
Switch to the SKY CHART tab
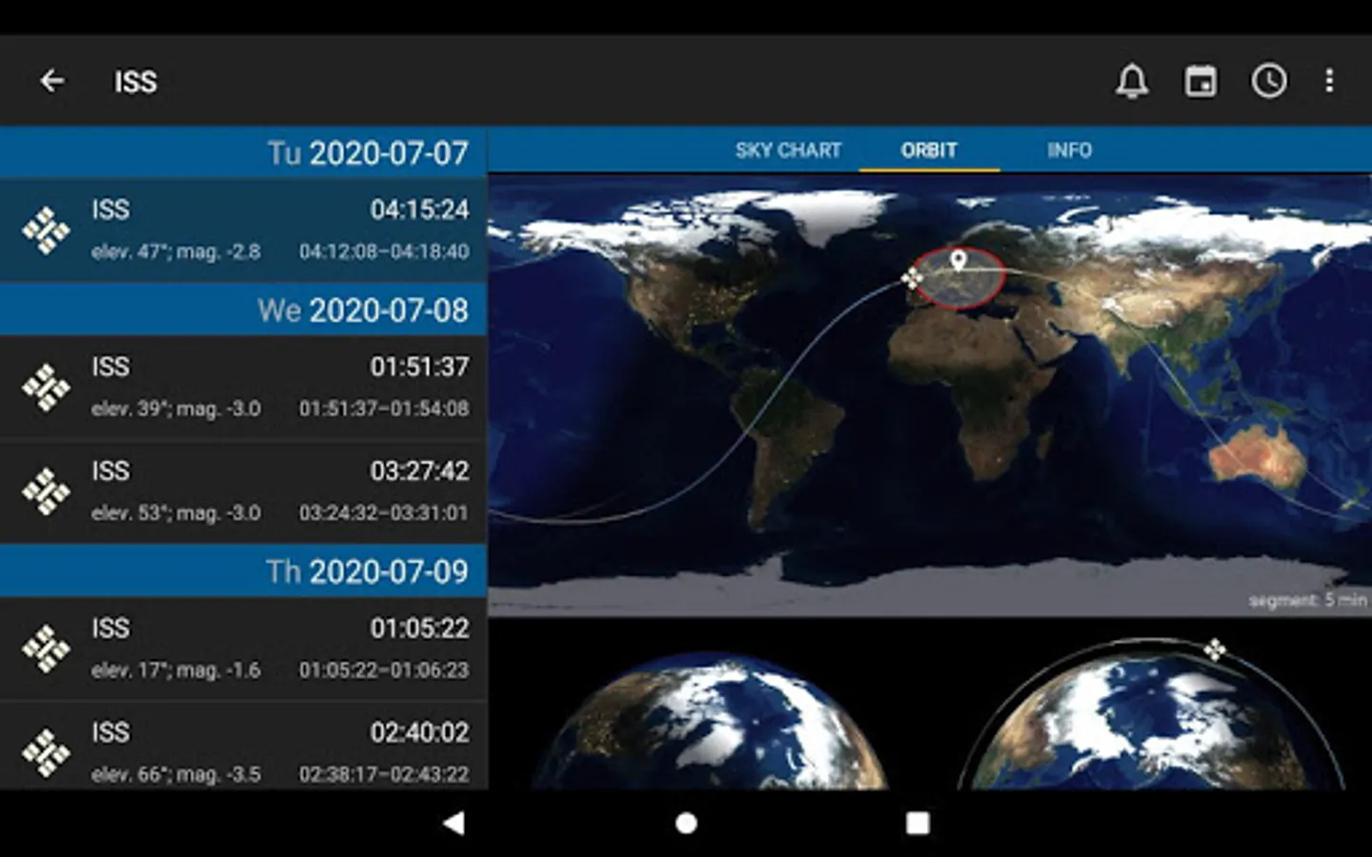pyautogui.click(x=788, y=150)
